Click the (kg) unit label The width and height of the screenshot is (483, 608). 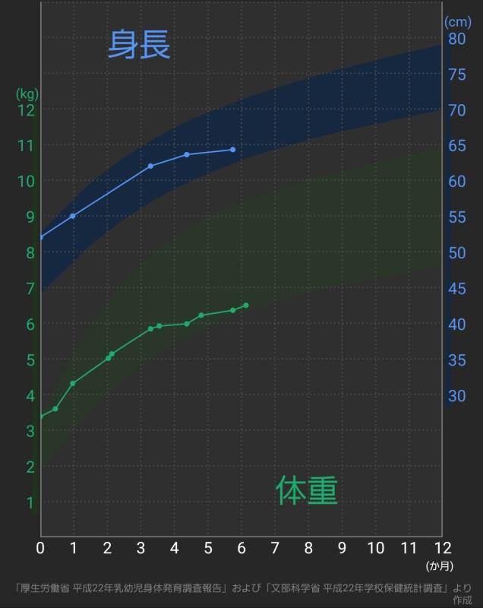click(27, 94)
